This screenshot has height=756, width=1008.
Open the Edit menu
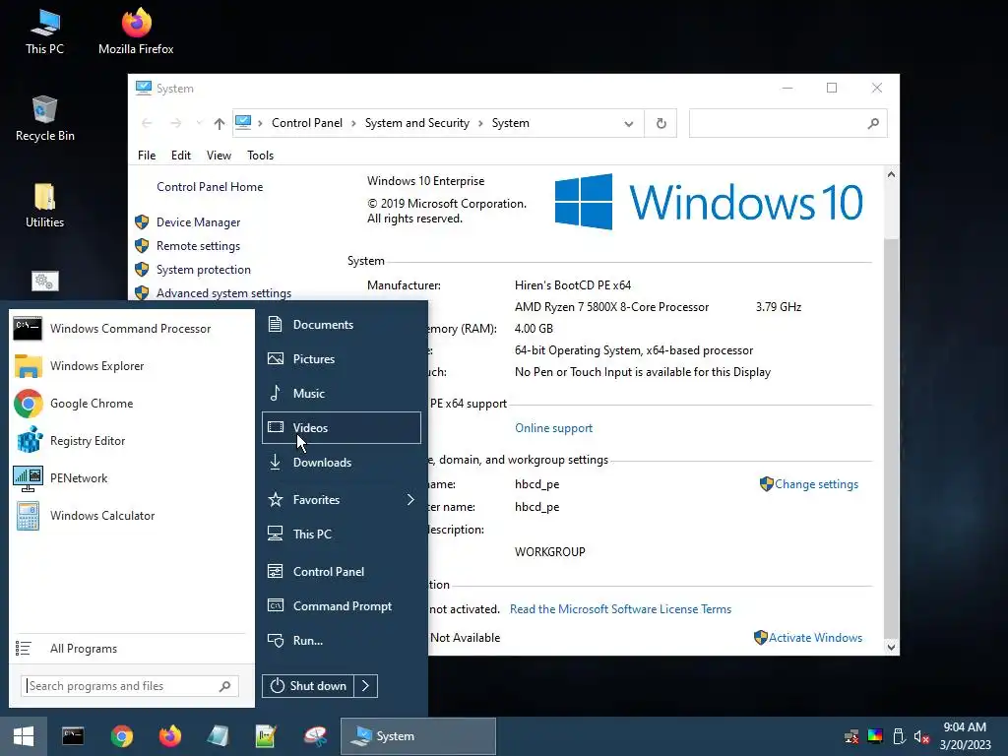click(x=181, y=156)
